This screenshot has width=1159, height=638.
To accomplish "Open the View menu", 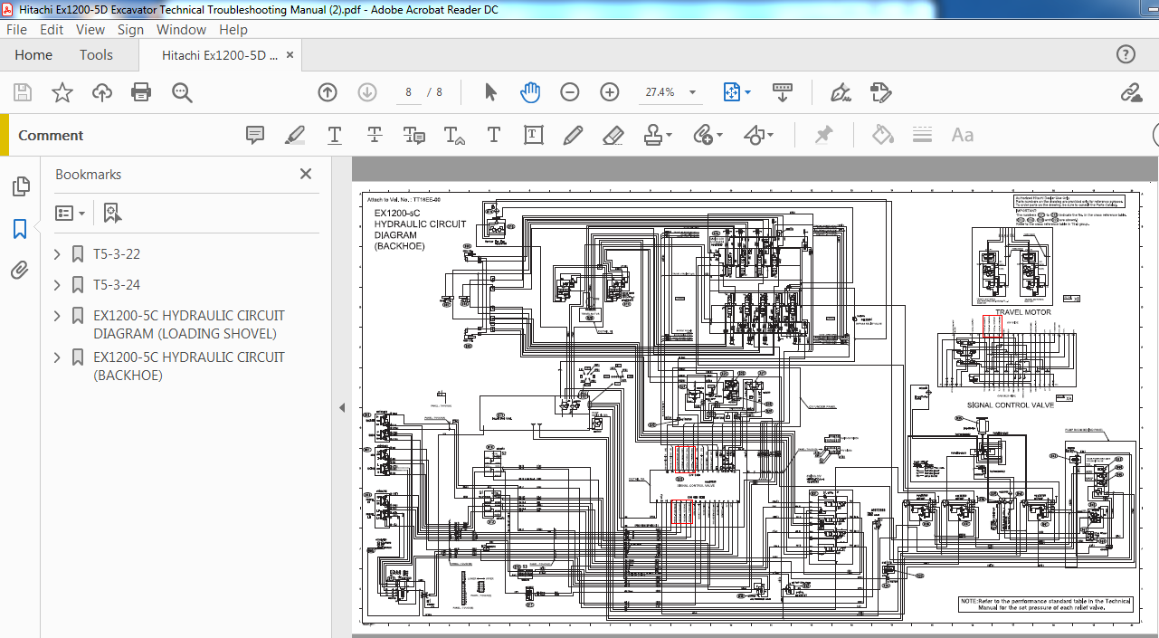I will pyautogui.click(x=90, y=29).
